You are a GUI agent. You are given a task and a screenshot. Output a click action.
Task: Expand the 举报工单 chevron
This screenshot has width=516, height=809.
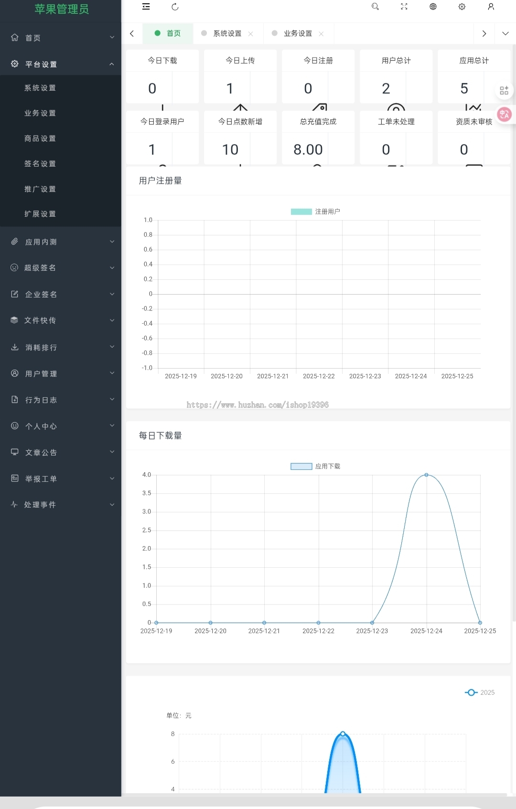pyautogui.click(x=112, y=478)
